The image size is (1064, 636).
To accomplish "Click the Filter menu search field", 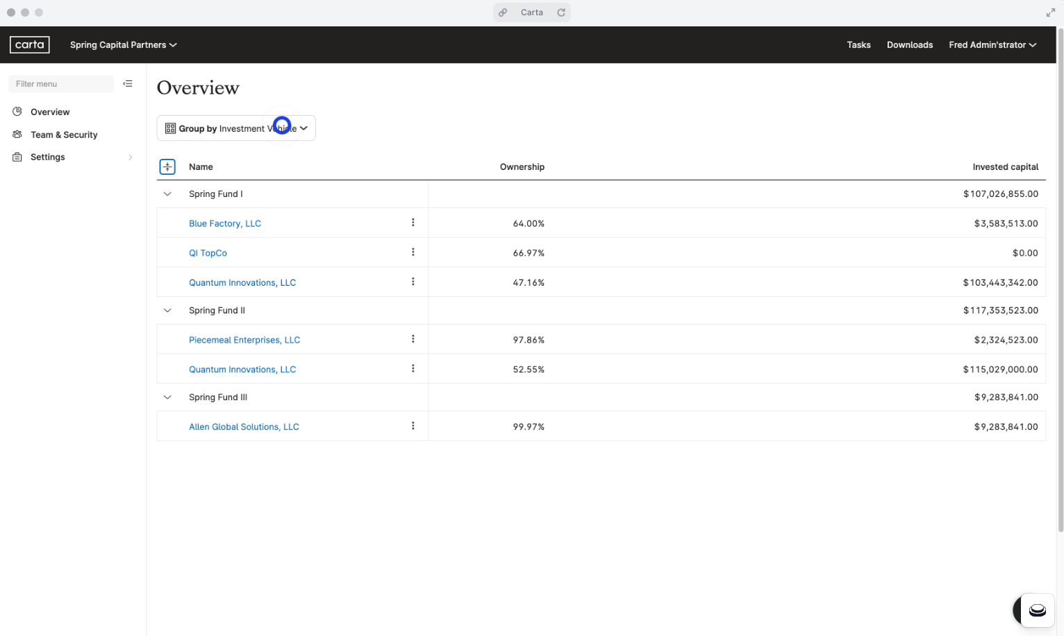I will pyautogui.click(x=61, y=84).
